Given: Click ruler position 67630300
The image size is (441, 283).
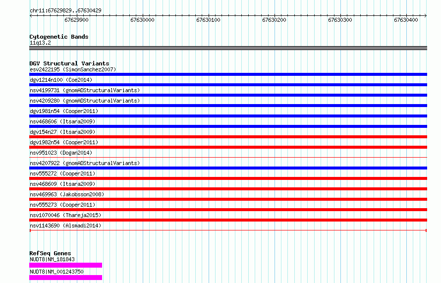Looking at the screenshot, I should click(x=340, y=20).
